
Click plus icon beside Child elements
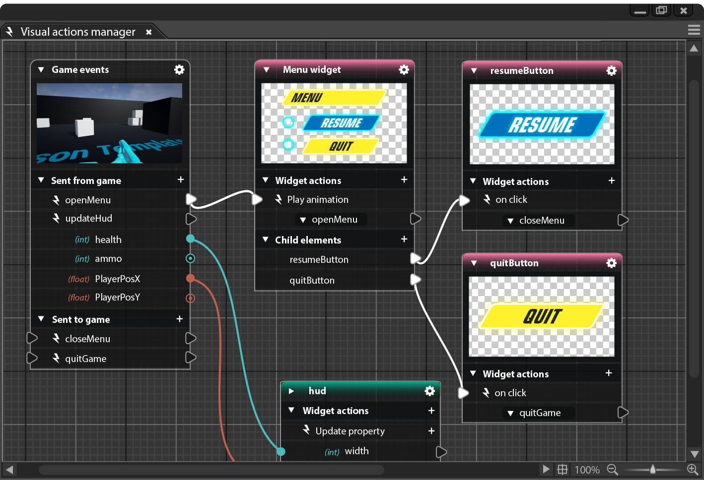pos(404,240)
